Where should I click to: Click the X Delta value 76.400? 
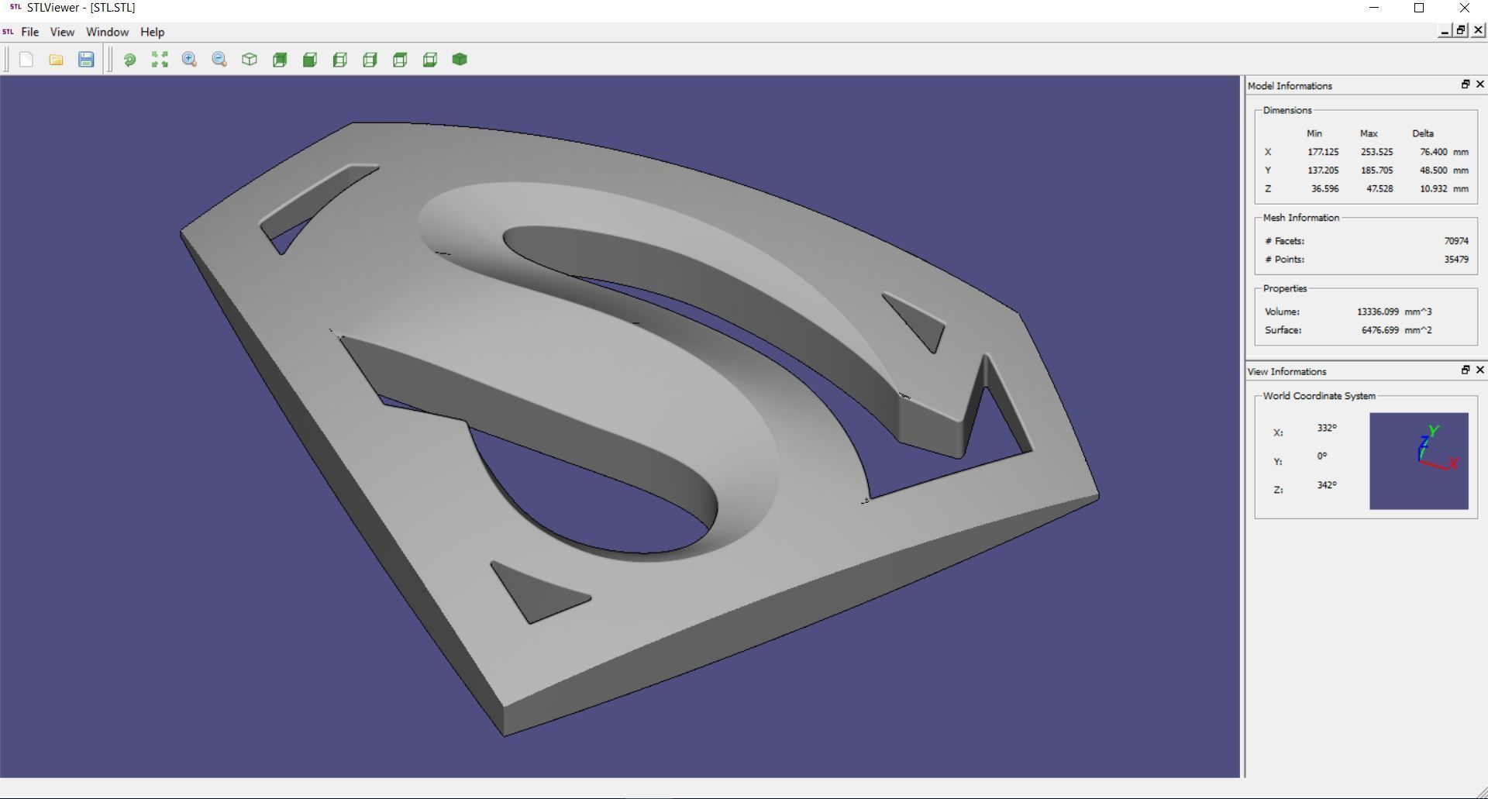point(1433,152)
